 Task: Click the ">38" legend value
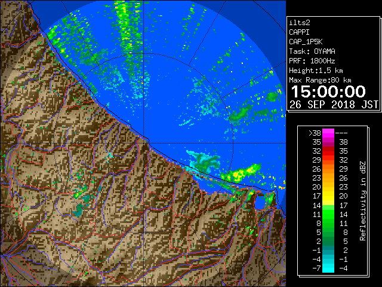(x=315, y=133)
